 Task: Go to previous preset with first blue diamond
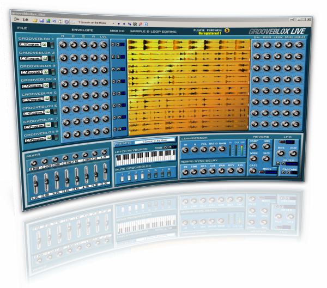tap(119, 24)
